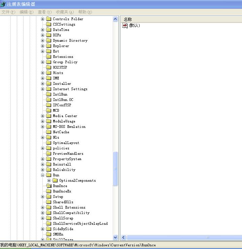Open the 查看(V) menu

click(45, 12)
